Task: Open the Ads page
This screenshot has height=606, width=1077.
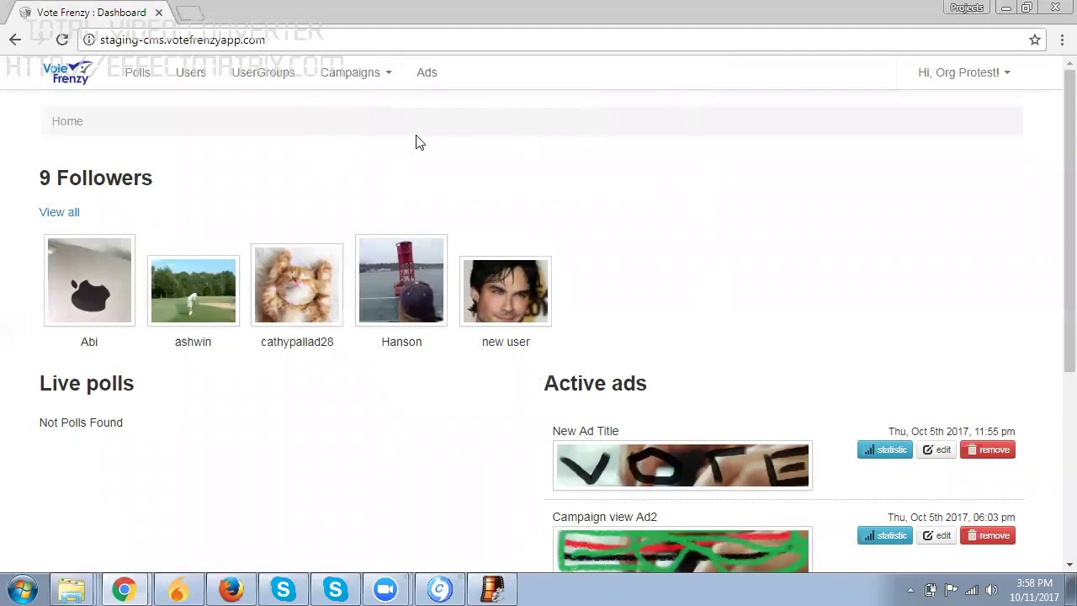Action: tap(427, 72)
